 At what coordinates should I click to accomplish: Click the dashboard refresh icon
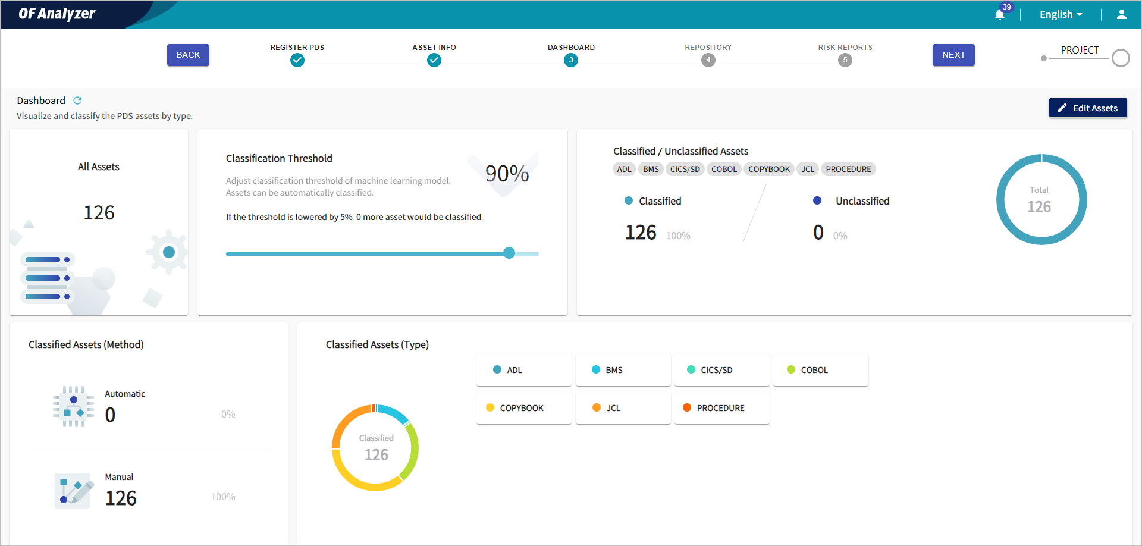point(77,101)
